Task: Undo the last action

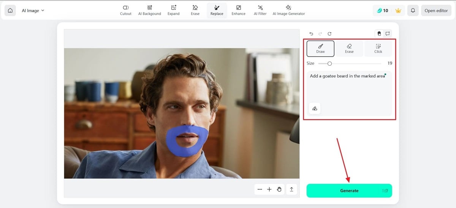Action: (311, 34)
